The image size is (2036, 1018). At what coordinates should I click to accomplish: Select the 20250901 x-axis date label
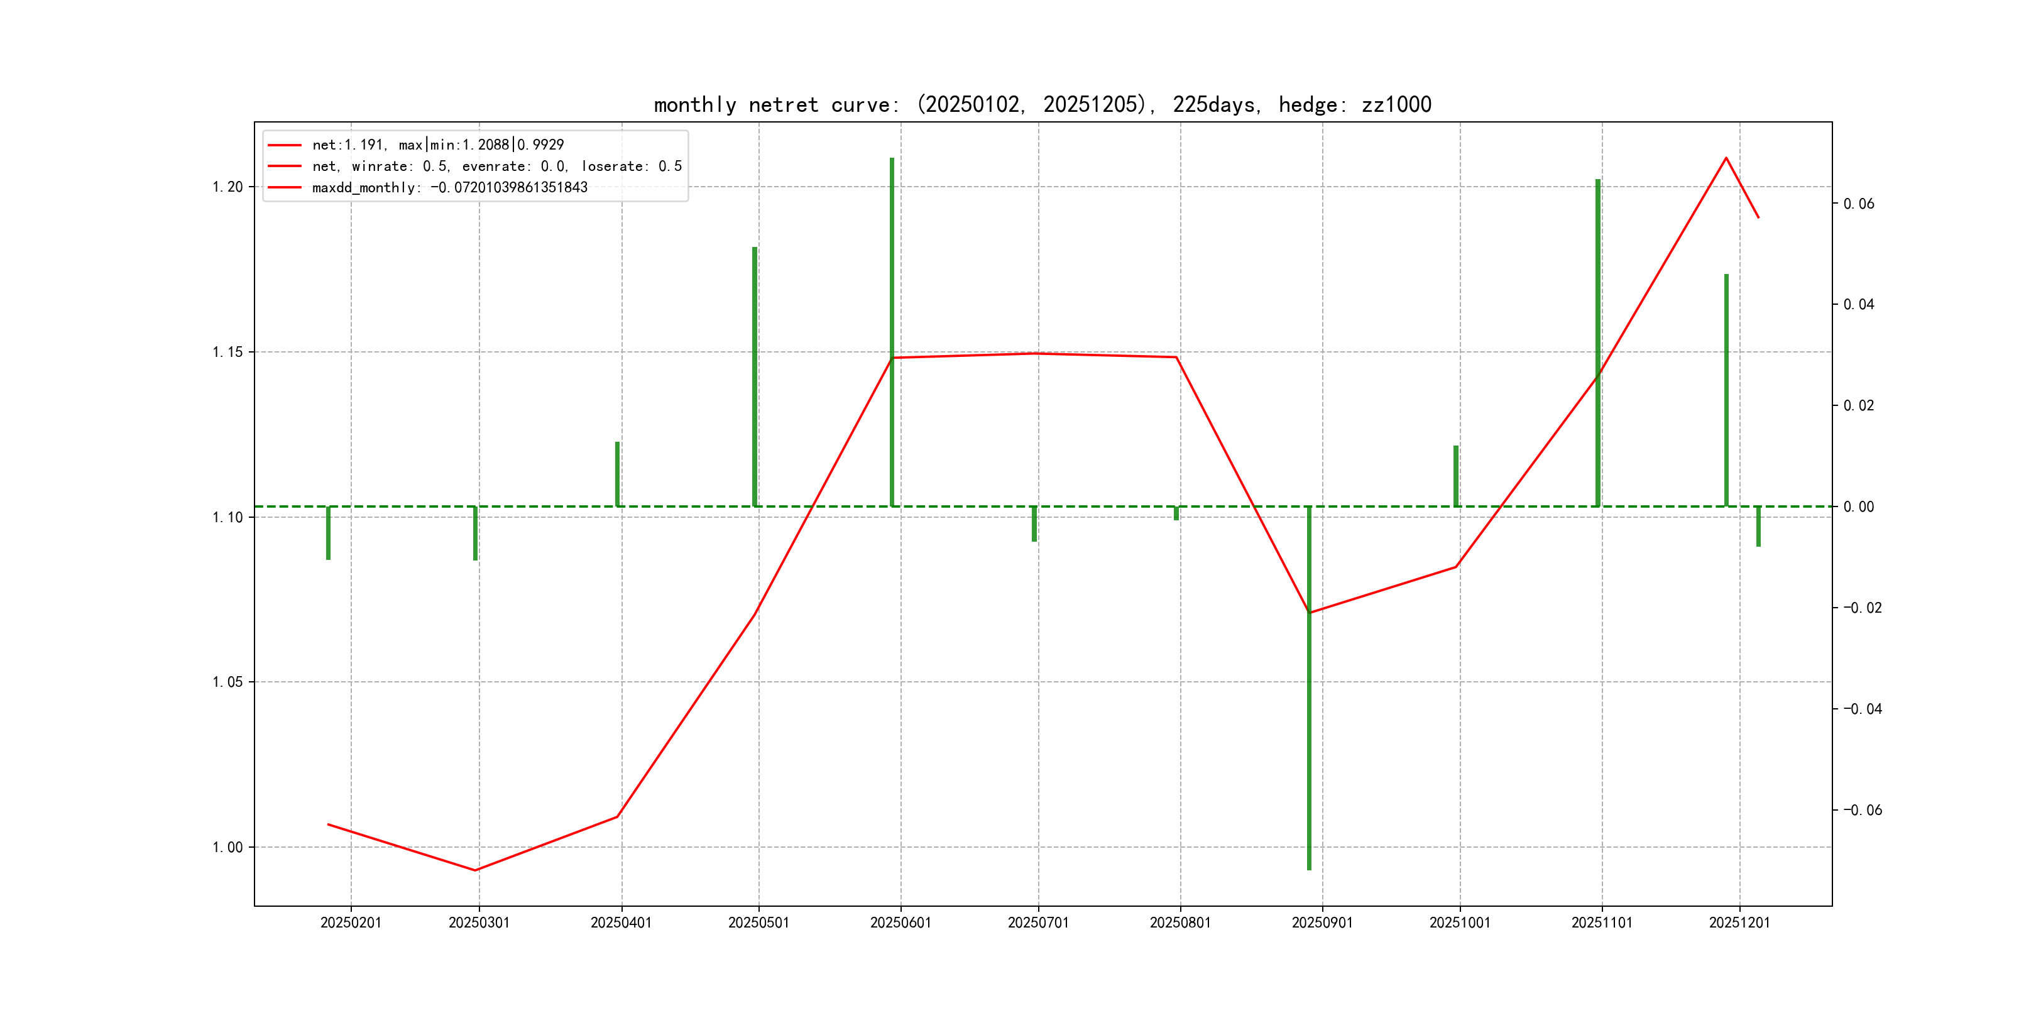coord(1322,922)
